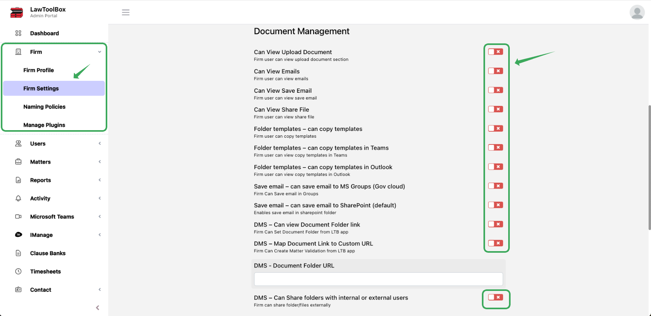Viewport: 651px width, 316px height.
Task: Enable copy templates in Outlook switch
Action: (x=496, y=167)
